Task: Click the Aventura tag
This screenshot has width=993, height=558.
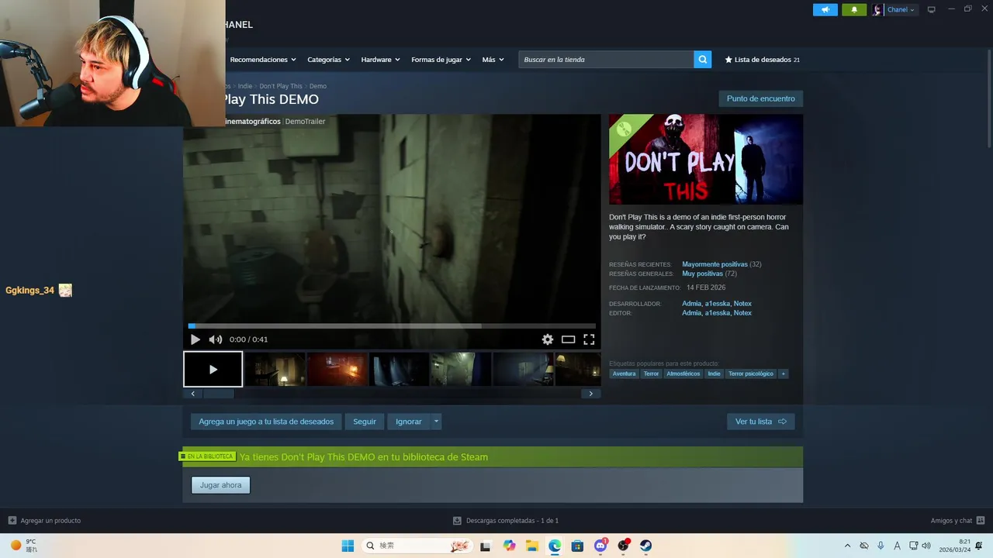Action: point(624,374)
